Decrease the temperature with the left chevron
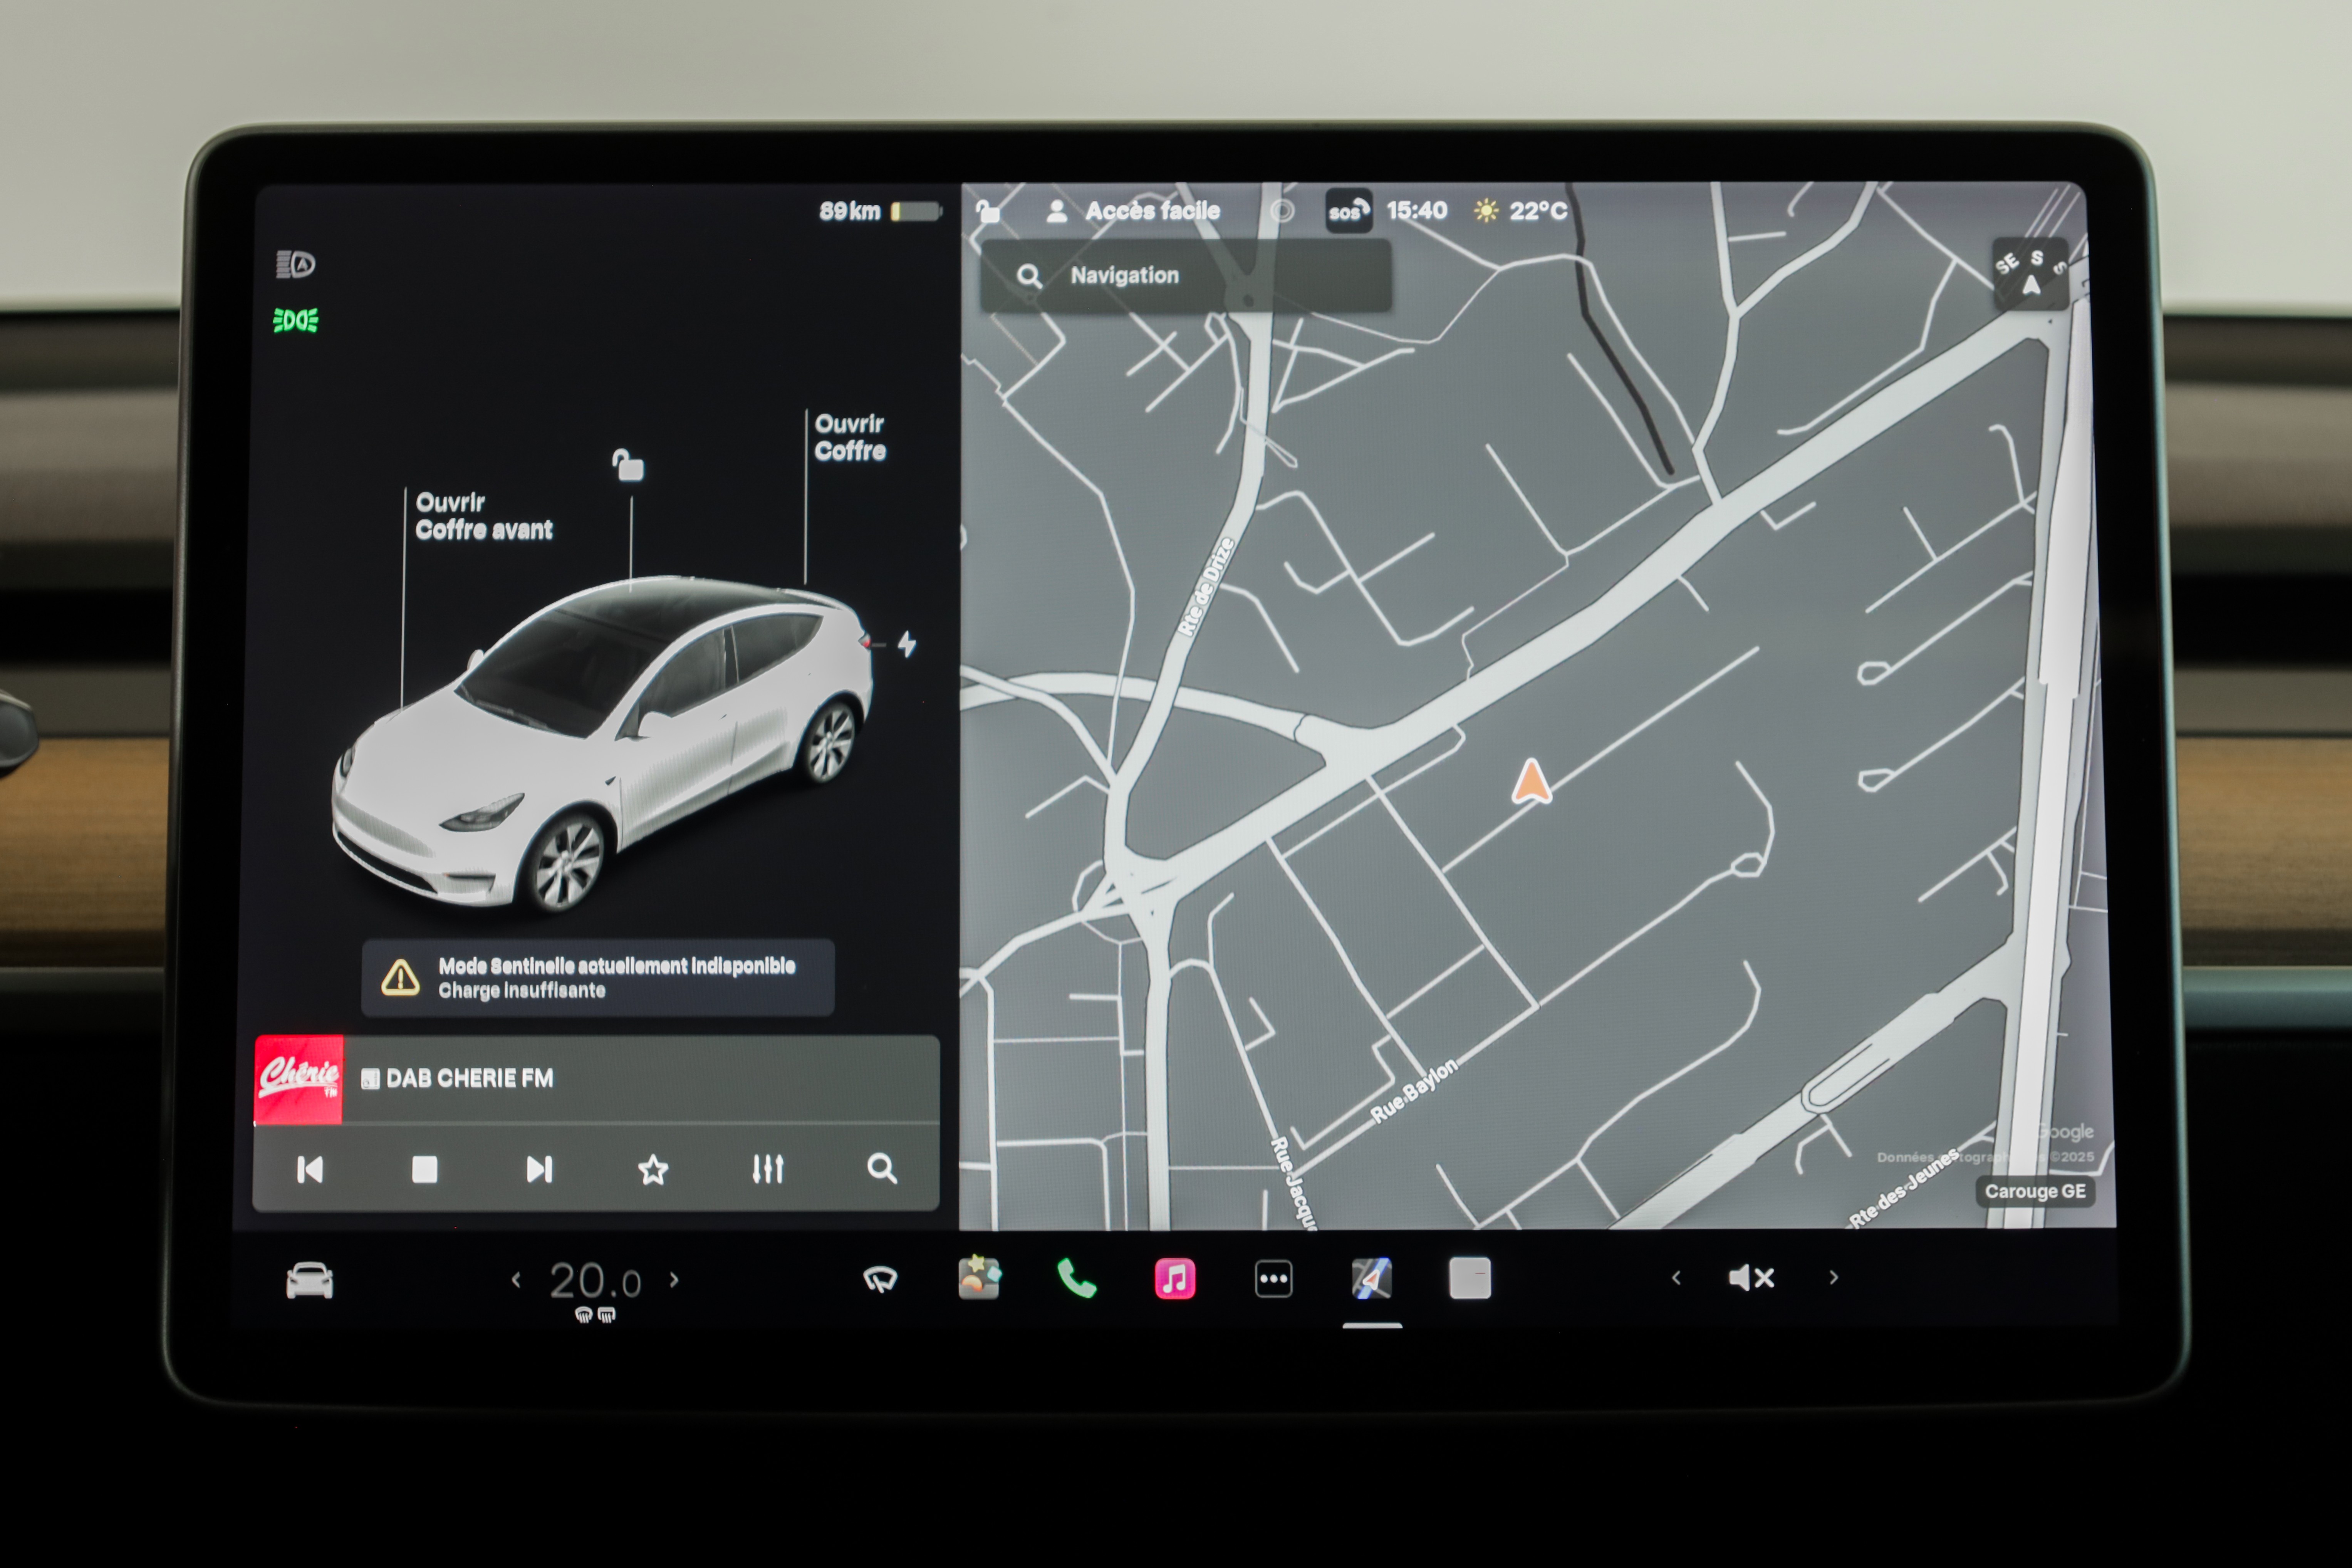 516,1280
